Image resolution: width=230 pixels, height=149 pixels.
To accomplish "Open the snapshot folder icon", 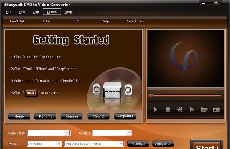I will (x=204, y=109).
